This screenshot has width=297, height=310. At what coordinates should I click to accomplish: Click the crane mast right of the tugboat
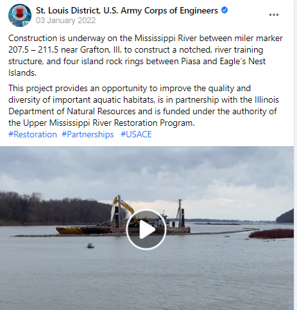[180, 212]
